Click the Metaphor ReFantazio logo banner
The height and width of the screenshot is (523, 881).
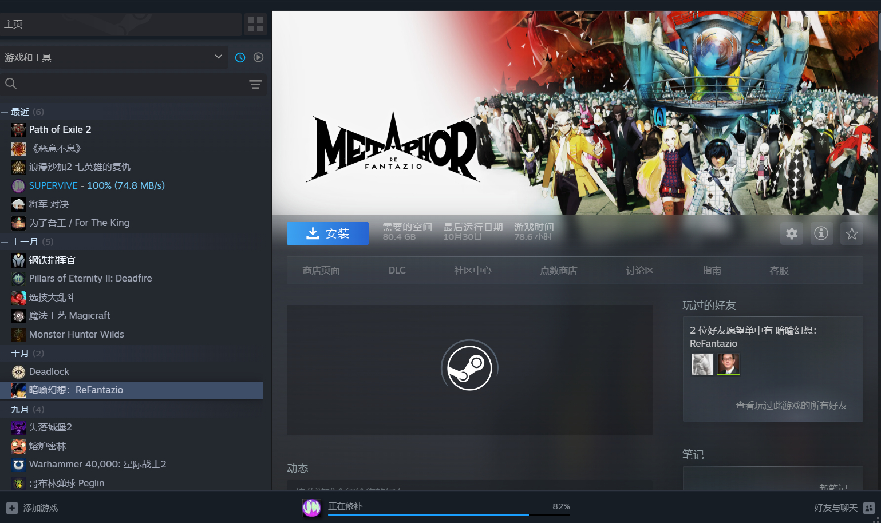click(x=393, y=148)
